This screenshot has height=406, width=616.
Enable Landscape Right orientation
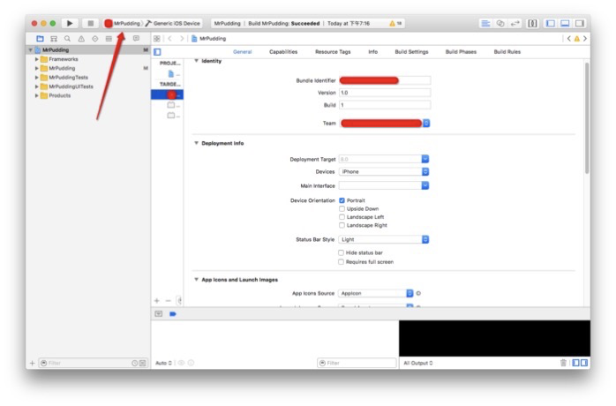[x=342, y=225]
